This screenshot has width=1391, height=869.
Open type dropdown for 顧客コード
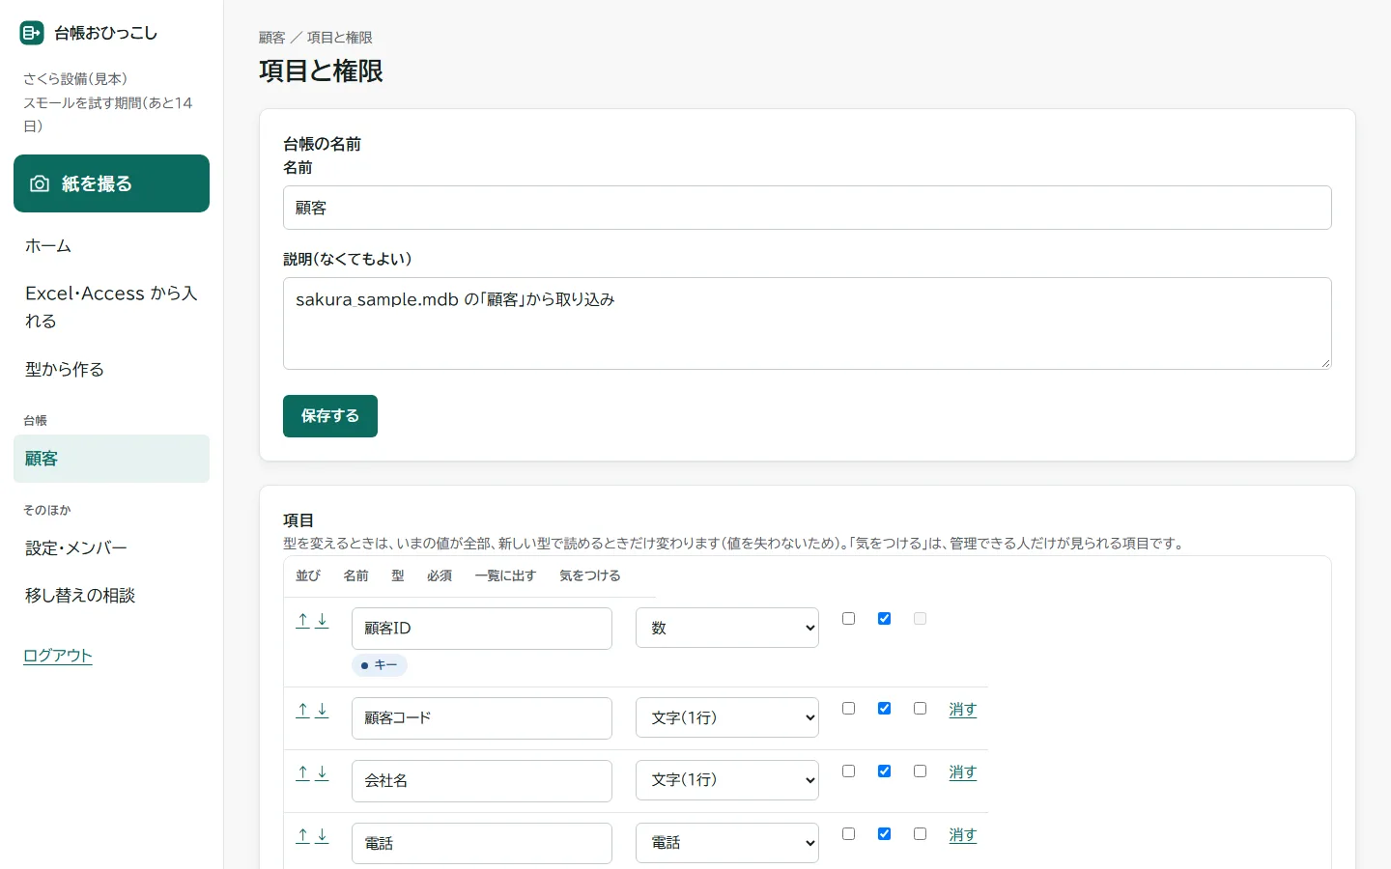click(x=727, y=717)
